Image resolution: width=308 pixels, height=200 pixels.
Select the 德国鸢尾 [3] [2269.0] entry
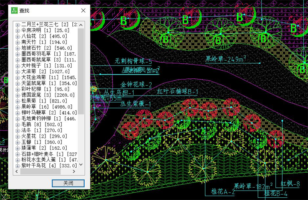tap(48, 95)
